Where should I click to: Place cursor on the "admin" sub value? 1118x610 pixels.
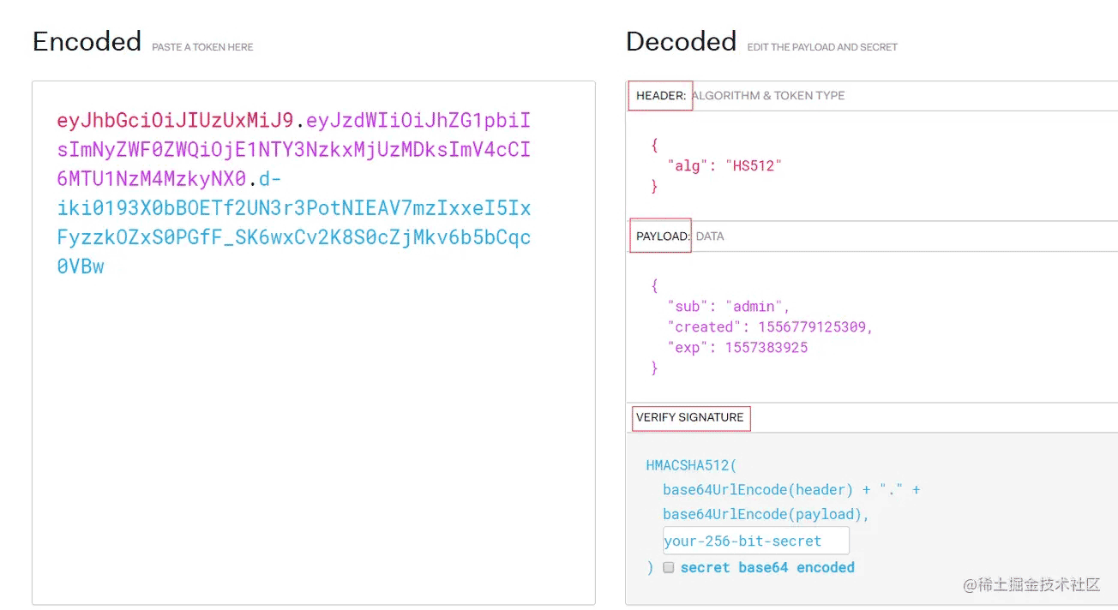click(754, 306)
